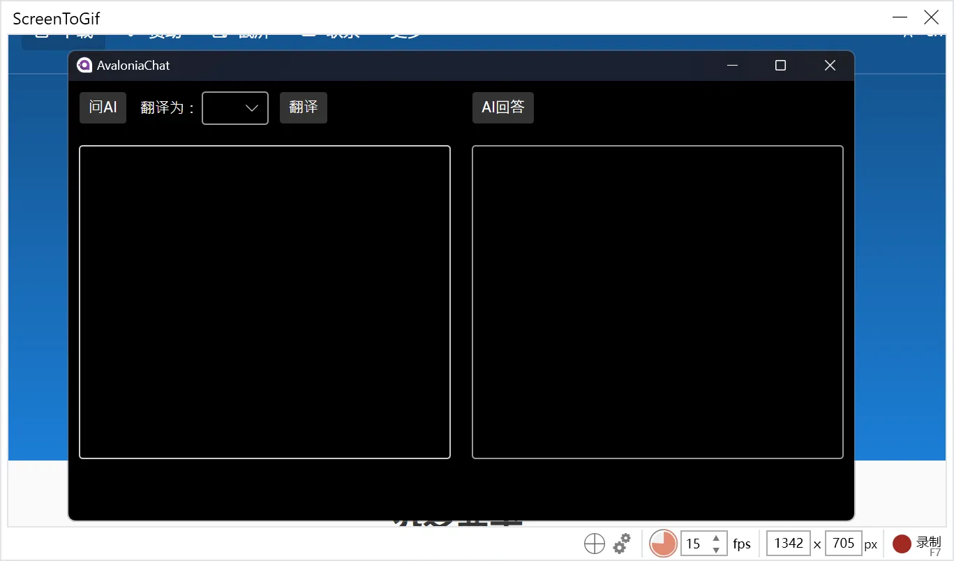Maximize the AvaloniaChat window
Screen dimensions: 954x561
[x=780, y=65]
